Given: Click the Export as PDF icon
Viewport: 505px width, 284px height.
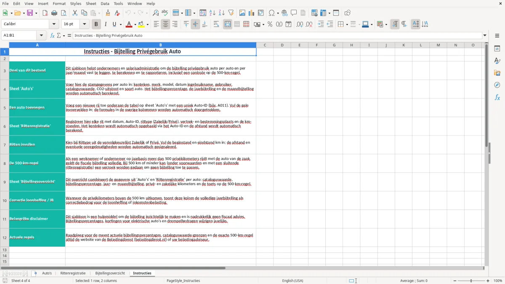Looking at the screenshot, I should (x=45, y=13).
